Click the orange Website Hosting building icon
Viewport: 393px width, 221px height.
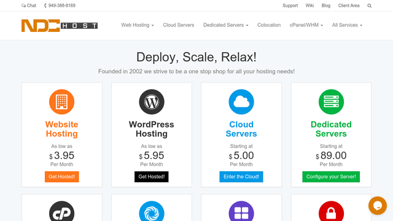pos(61,102)
